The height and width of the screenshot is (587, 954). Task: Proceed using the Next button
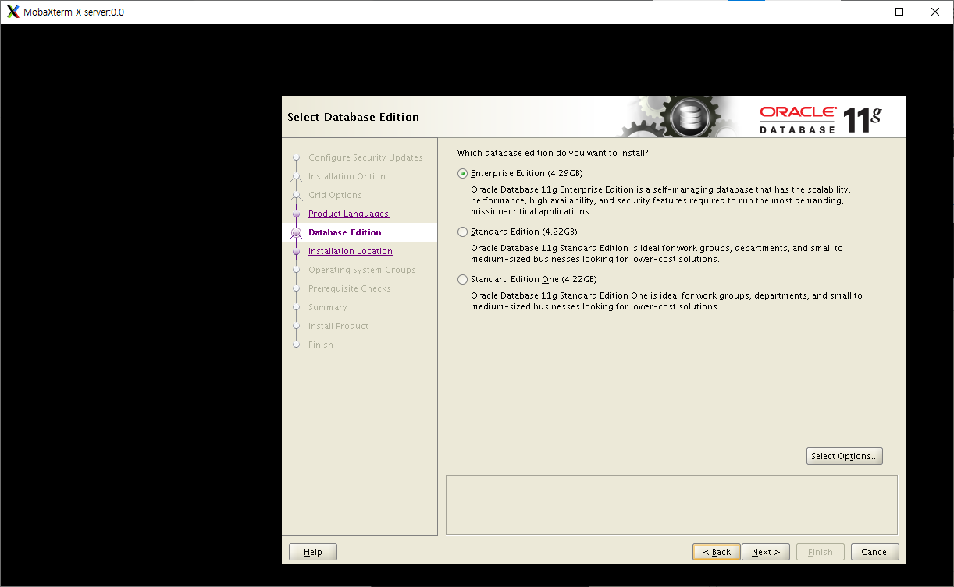click(x=766, y=552)
